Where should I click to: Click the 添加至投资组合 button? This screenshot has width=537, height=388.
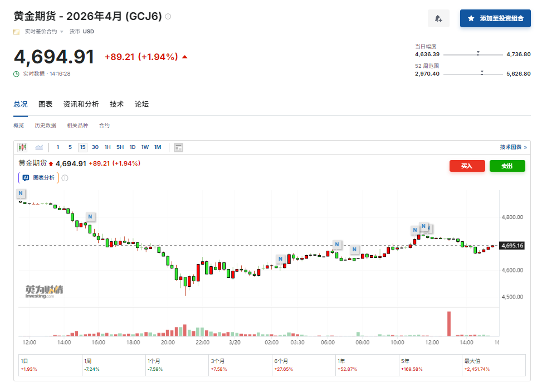coord(495,18)
